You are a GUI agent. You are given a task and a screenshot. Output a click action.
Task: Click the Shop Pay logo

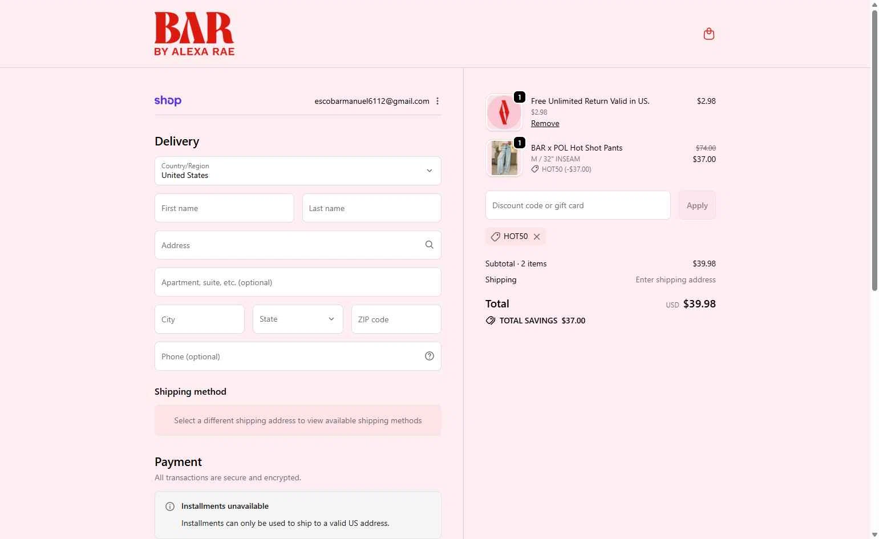168,101
